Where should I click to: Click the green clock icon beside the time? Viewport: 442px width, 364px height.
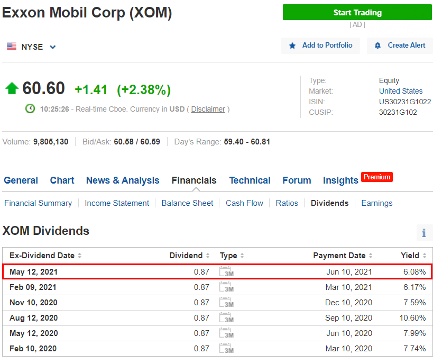[30, 108]
